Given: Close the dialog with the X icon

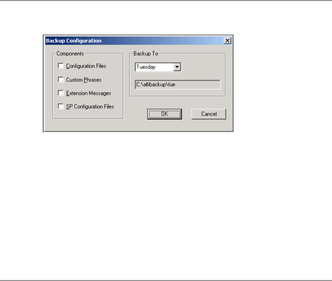Looking at the screenshot, I should click(227, 41).
